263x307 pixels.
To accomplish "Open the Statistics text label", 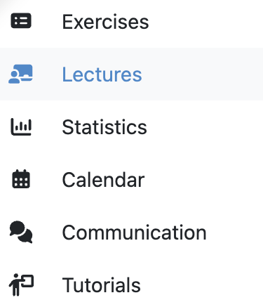I will click(104, 127).
